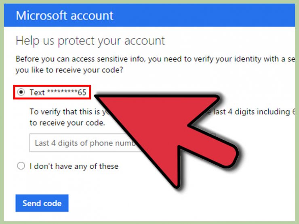Screen dimensions: 299x224
Task: Click the "Text *********65" option label
Action: point(58,92)
